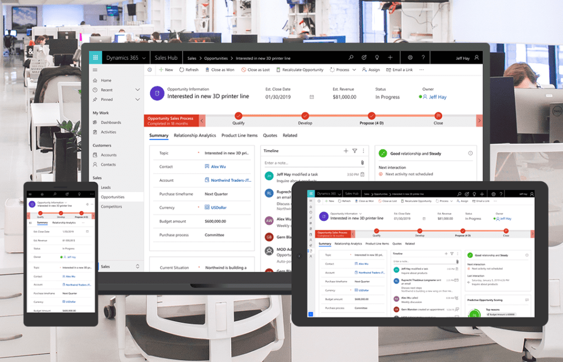The height and width of the screenshot is (362, 563).
Task: Open the global search magnifier icon
Action: tap(350, 57)
